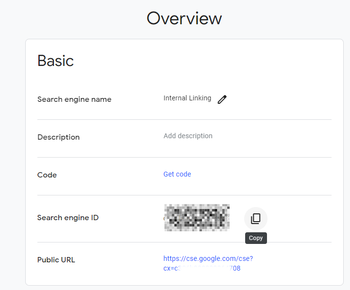Screen dimensions: 350x290
Task: Open the Public URL cse.google.com link
Action: 208,259
